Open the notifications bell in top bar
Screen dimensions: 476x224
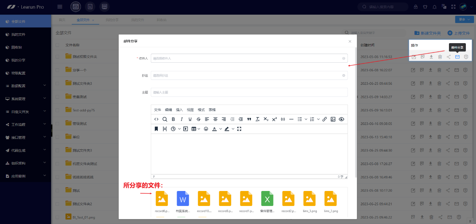pyautogui.click(x=434, y=7)
